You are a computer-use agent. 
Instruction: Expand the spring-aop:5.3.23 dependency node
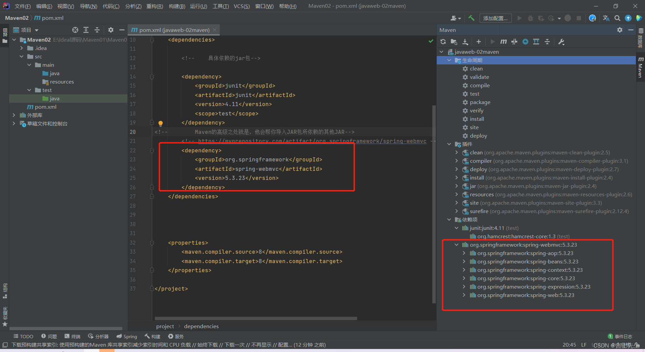(464, 253)
